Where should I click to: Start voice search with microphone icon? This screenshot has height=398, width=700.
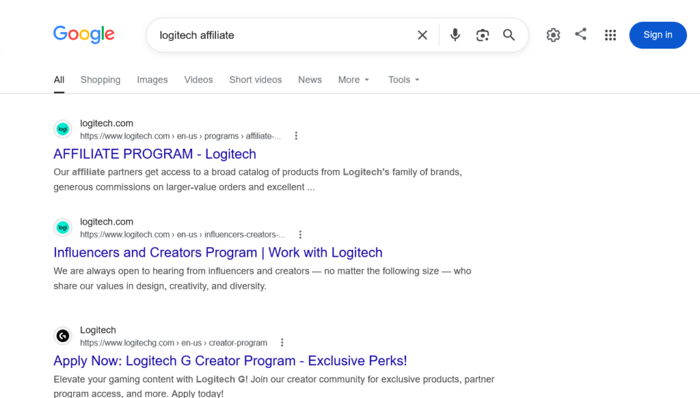coord(455,35)
